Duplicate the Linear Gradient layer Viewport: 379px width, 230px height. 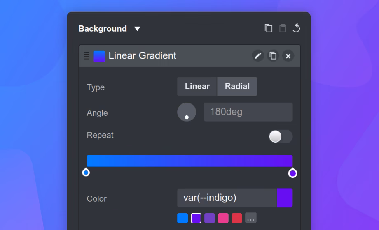pyautogui.click(x=273, y=56)
